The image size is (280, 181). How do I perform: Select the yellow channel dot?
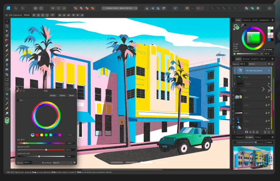(41, 135)
